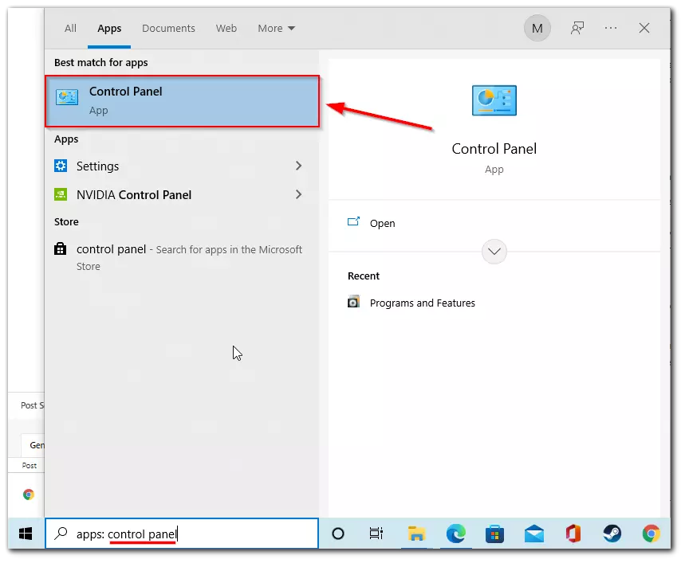The image size is (685, 563).
Task: Expand more actions with the down chevron
Action: click(x=494, y=252)
